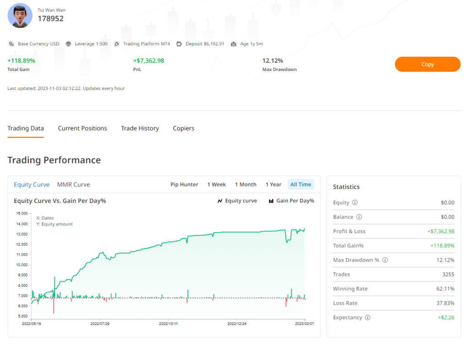Screen dimensions: 469x345
Task: Click the trader's profile avatar
Action: click(x=20, y=15)
